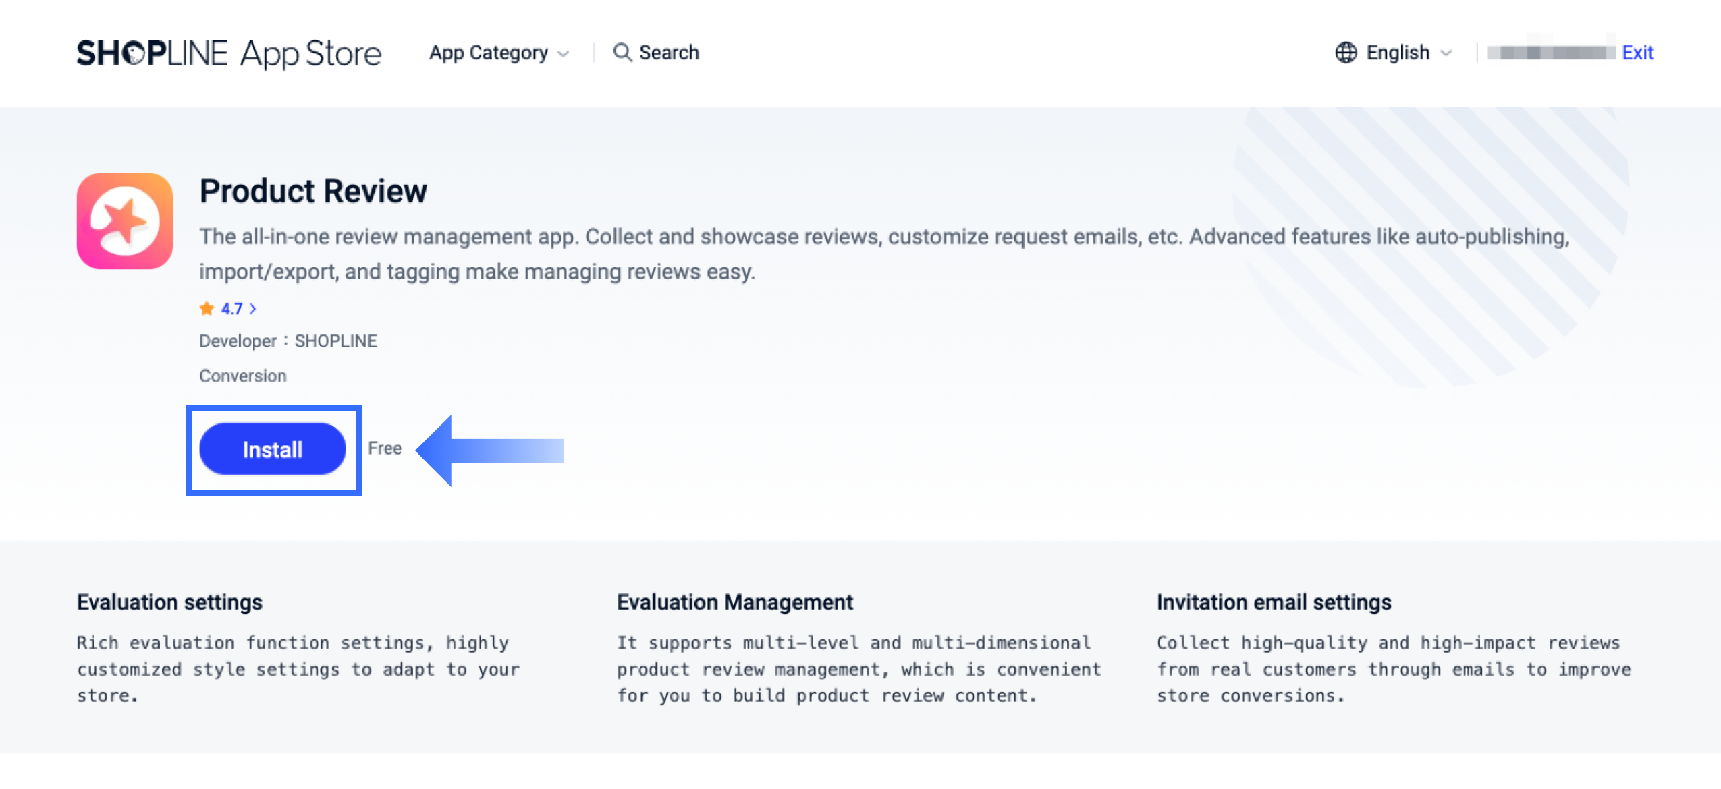Click the chevron next to 4.7 rating

pyautogui.click(x=253, y=309)
